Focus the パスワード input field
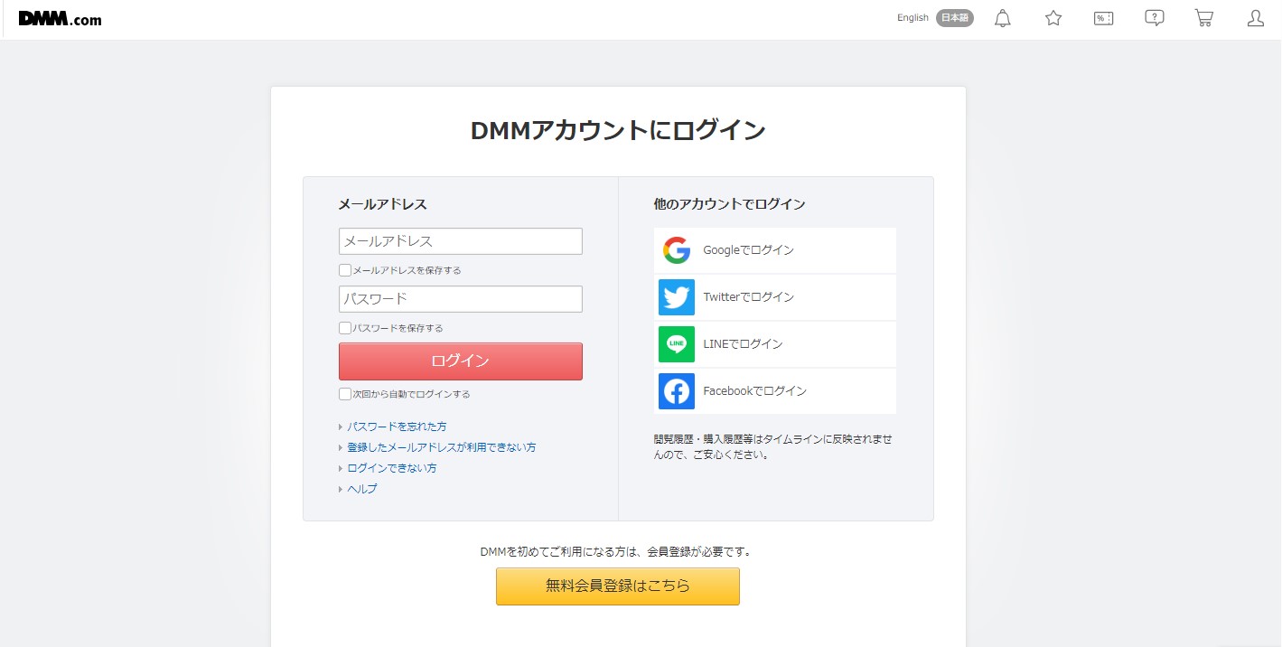1282x647 pixels. 461,299
